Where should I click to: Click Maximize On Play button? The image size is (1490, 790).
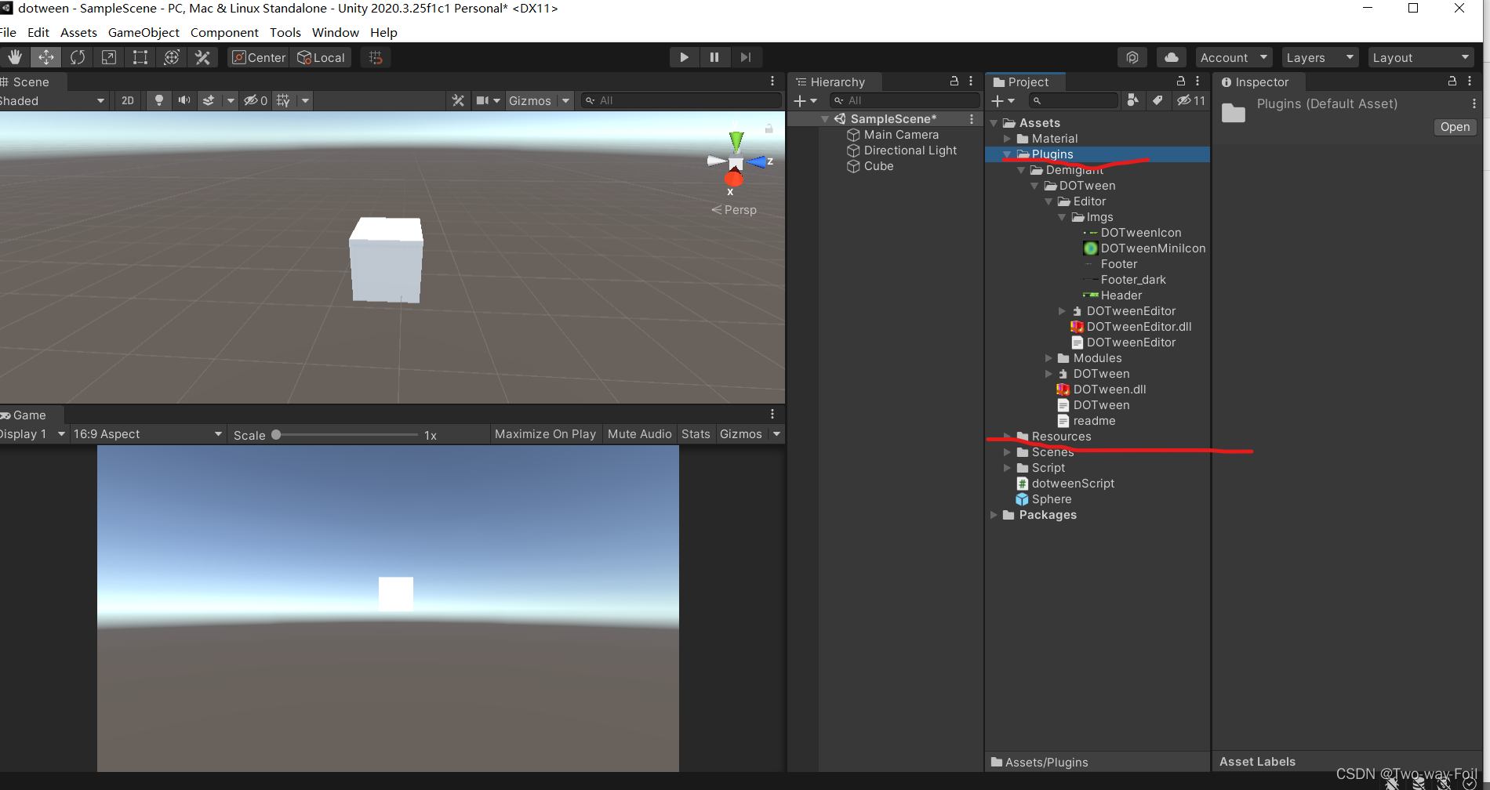[x=545, y=434]
